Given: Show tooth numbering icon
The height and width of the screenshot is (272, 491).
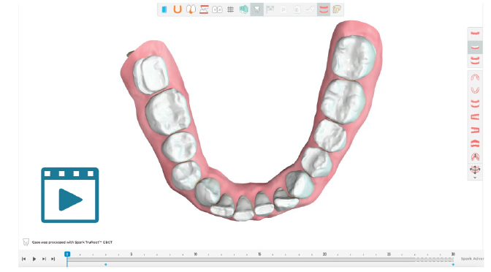Looking at the screenshot, I should (x=217, y=10).
